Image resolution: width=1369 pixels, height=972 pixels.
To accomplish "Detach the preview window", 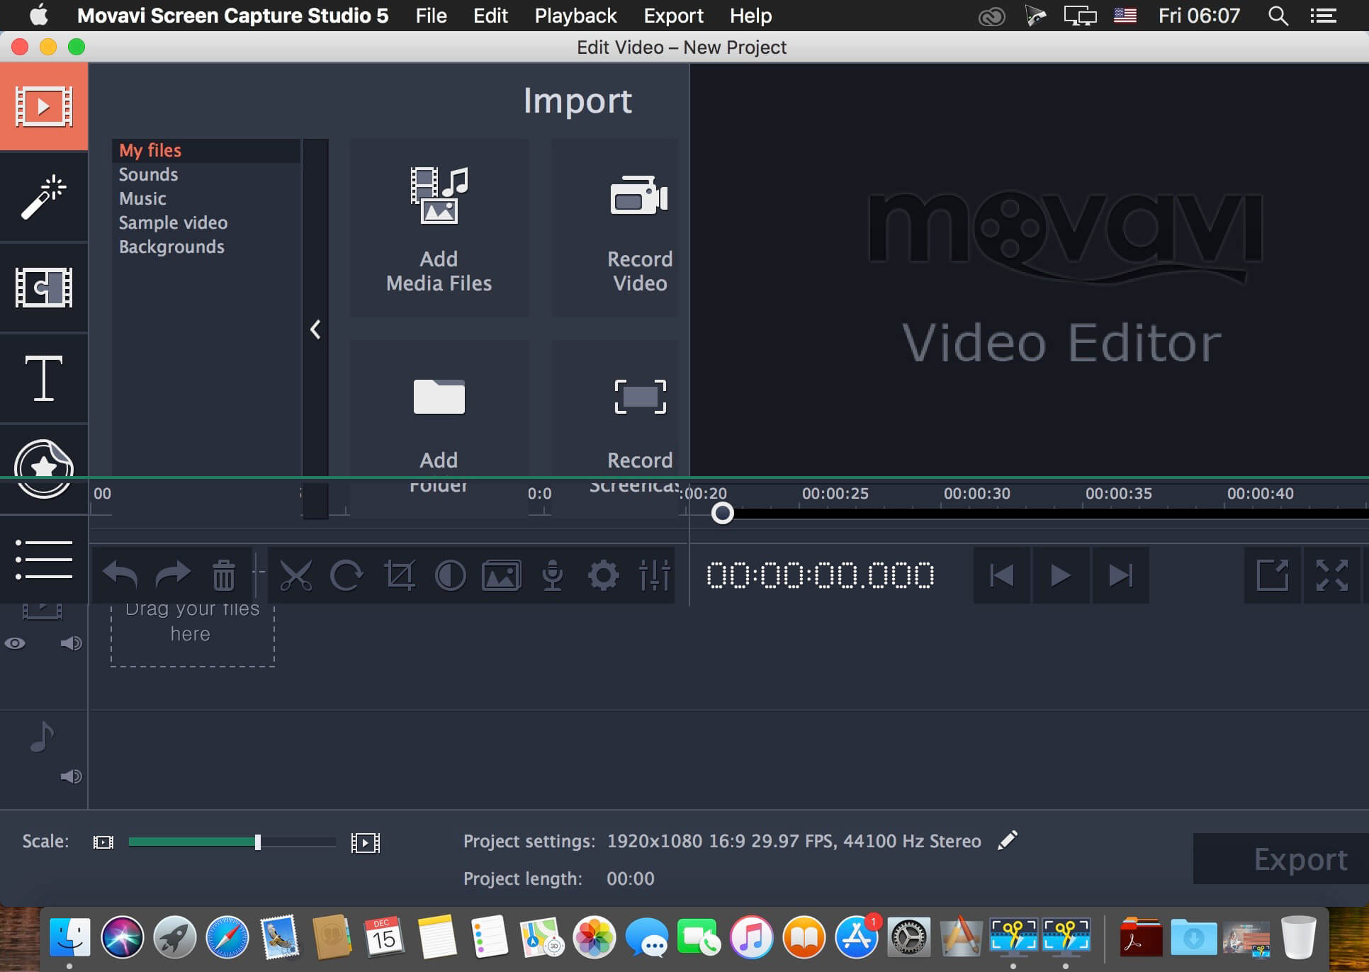I will click(1273, 575).
